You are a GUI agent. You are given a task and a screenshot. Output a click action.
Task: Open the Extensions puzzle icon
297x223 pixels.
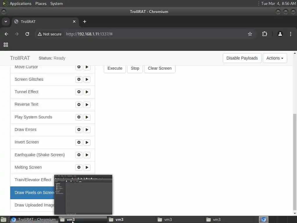click(x=265, y=34)
